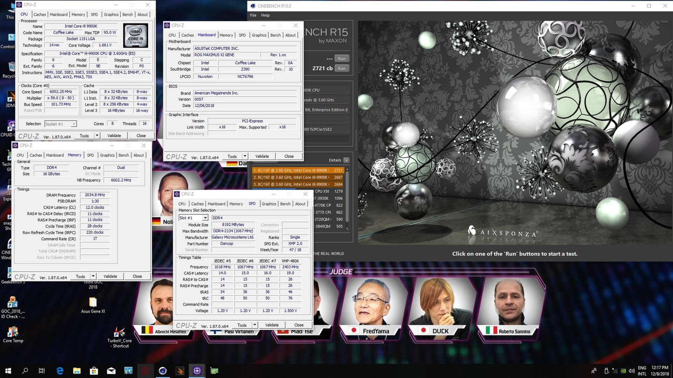Launch Microsoft Edge from taskbar

pos(60,371)
